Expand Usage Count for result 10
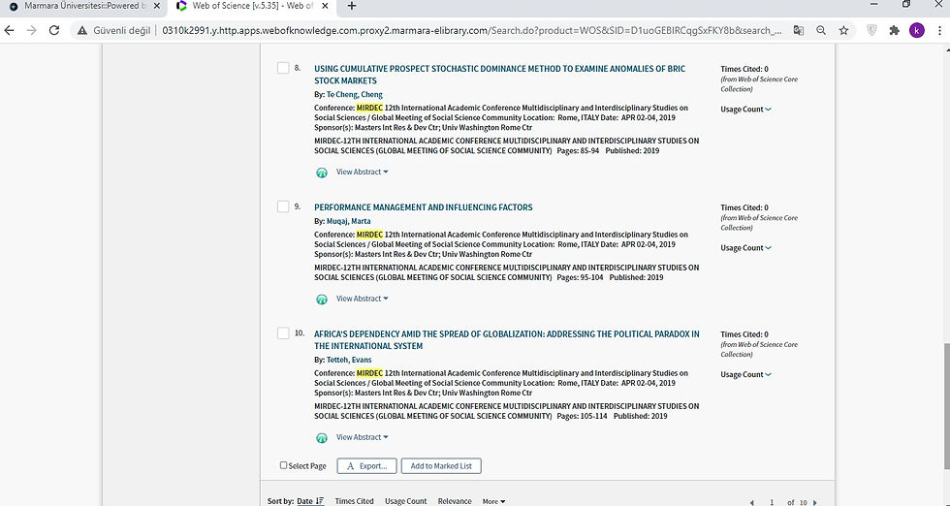 point(745,374)
